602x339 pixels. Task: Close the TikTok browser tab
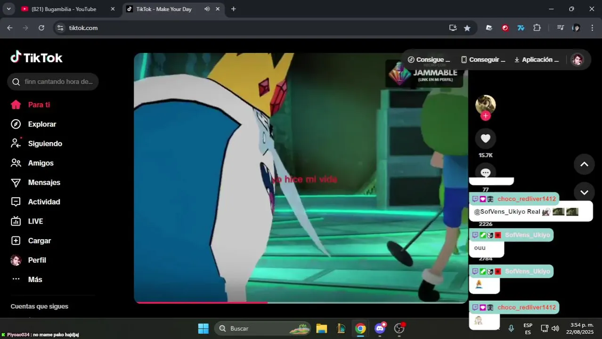pyautogui.click(x=218, y=9)
